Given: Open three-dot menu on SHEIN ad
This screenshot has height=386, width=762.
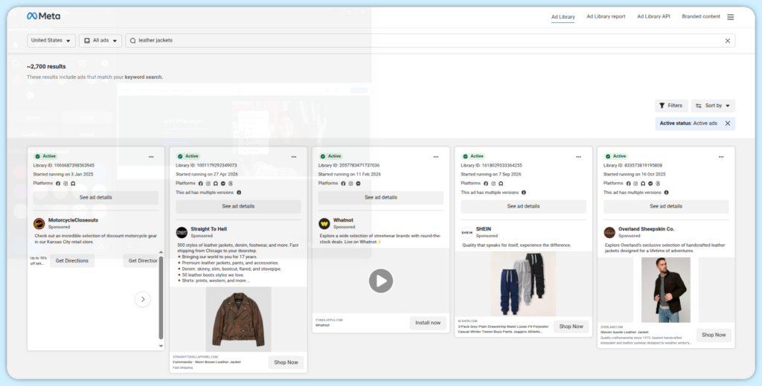Looking at the screenshot, I should (578, 157).
